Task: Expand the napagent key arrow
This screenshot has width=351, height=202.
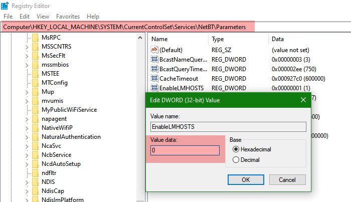Action: pos(25,119)
